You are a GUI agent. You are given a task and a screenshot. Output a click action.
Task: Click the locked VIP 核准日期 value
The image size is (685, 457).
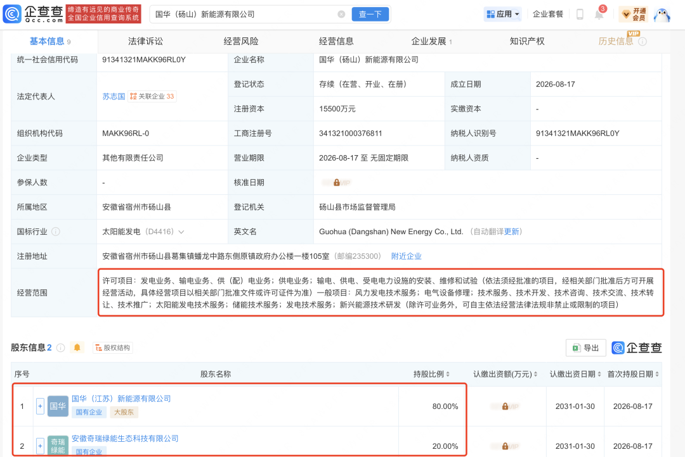point(336,183)
